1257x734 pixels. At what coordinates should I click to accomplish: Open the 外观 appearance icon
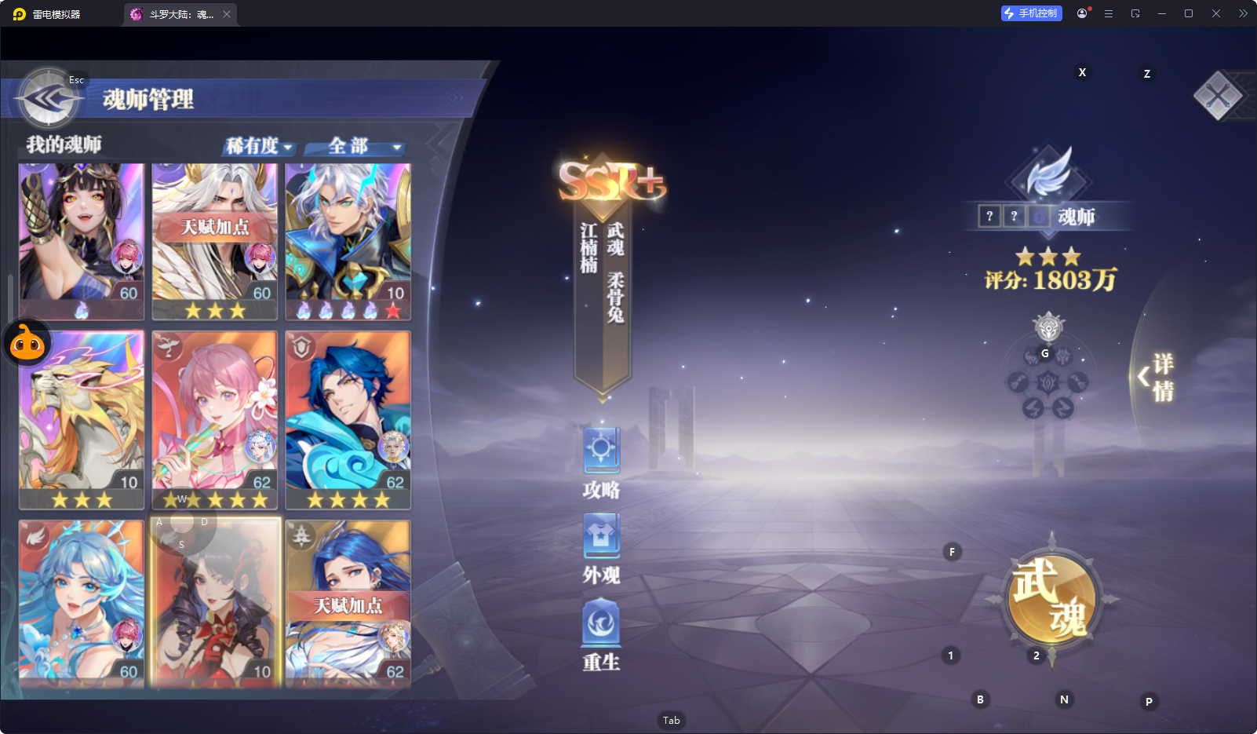point(602,536)
